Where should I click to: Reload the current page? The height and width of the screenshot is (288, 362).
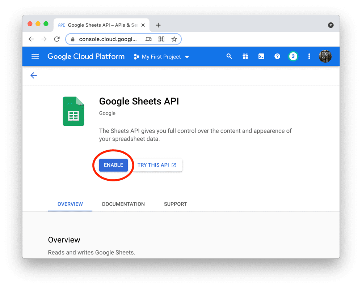[57, 39]
